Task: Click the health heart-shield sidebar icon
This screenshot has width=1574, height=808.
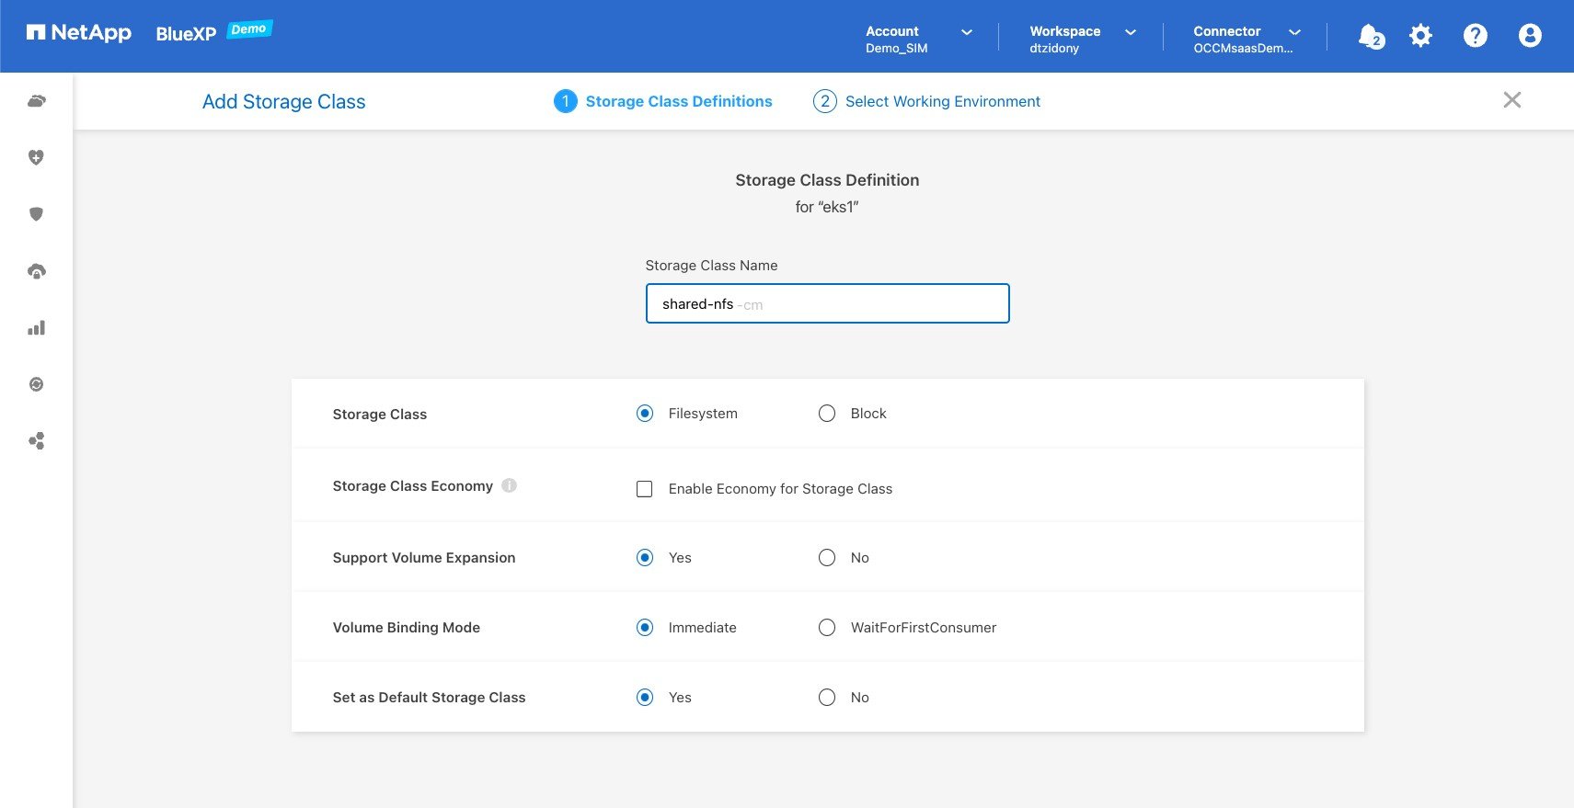Action: (37, 158)
